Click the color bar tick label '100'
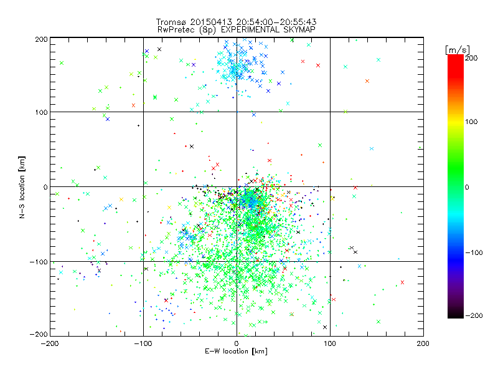This screenshot has height=374, width=498. click(x=471, y=122)
